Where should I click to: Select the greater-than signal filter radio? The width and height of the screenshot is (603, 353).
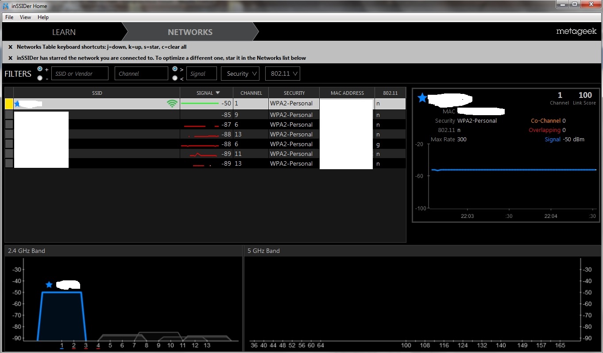click(x=175, y=69)
